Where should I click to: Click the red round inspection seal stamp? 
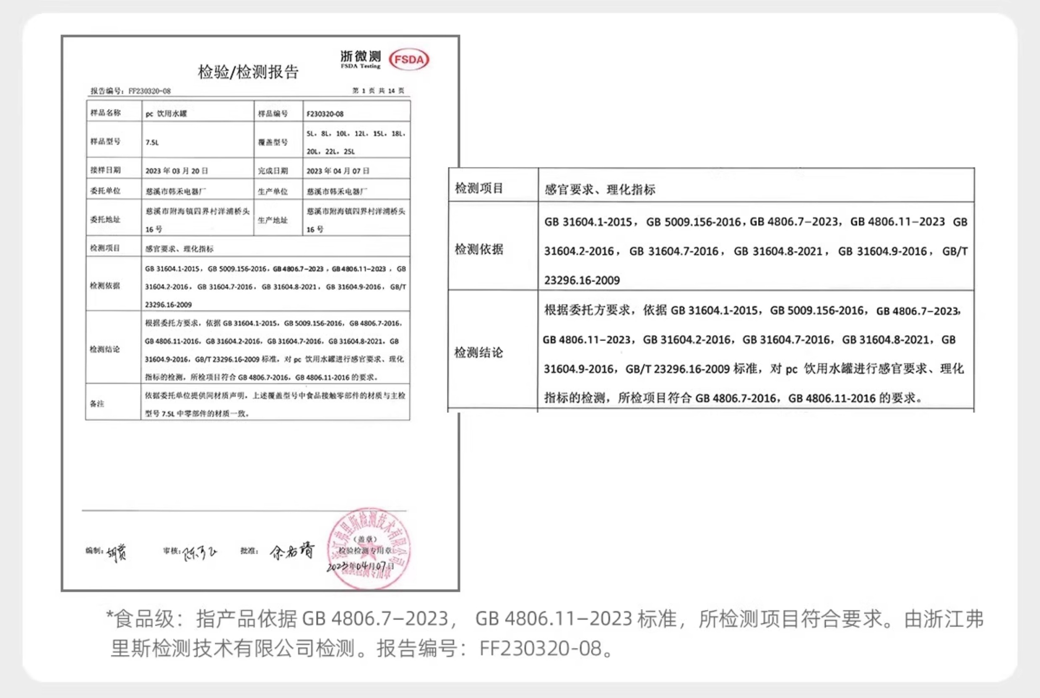tap(369, 548)
